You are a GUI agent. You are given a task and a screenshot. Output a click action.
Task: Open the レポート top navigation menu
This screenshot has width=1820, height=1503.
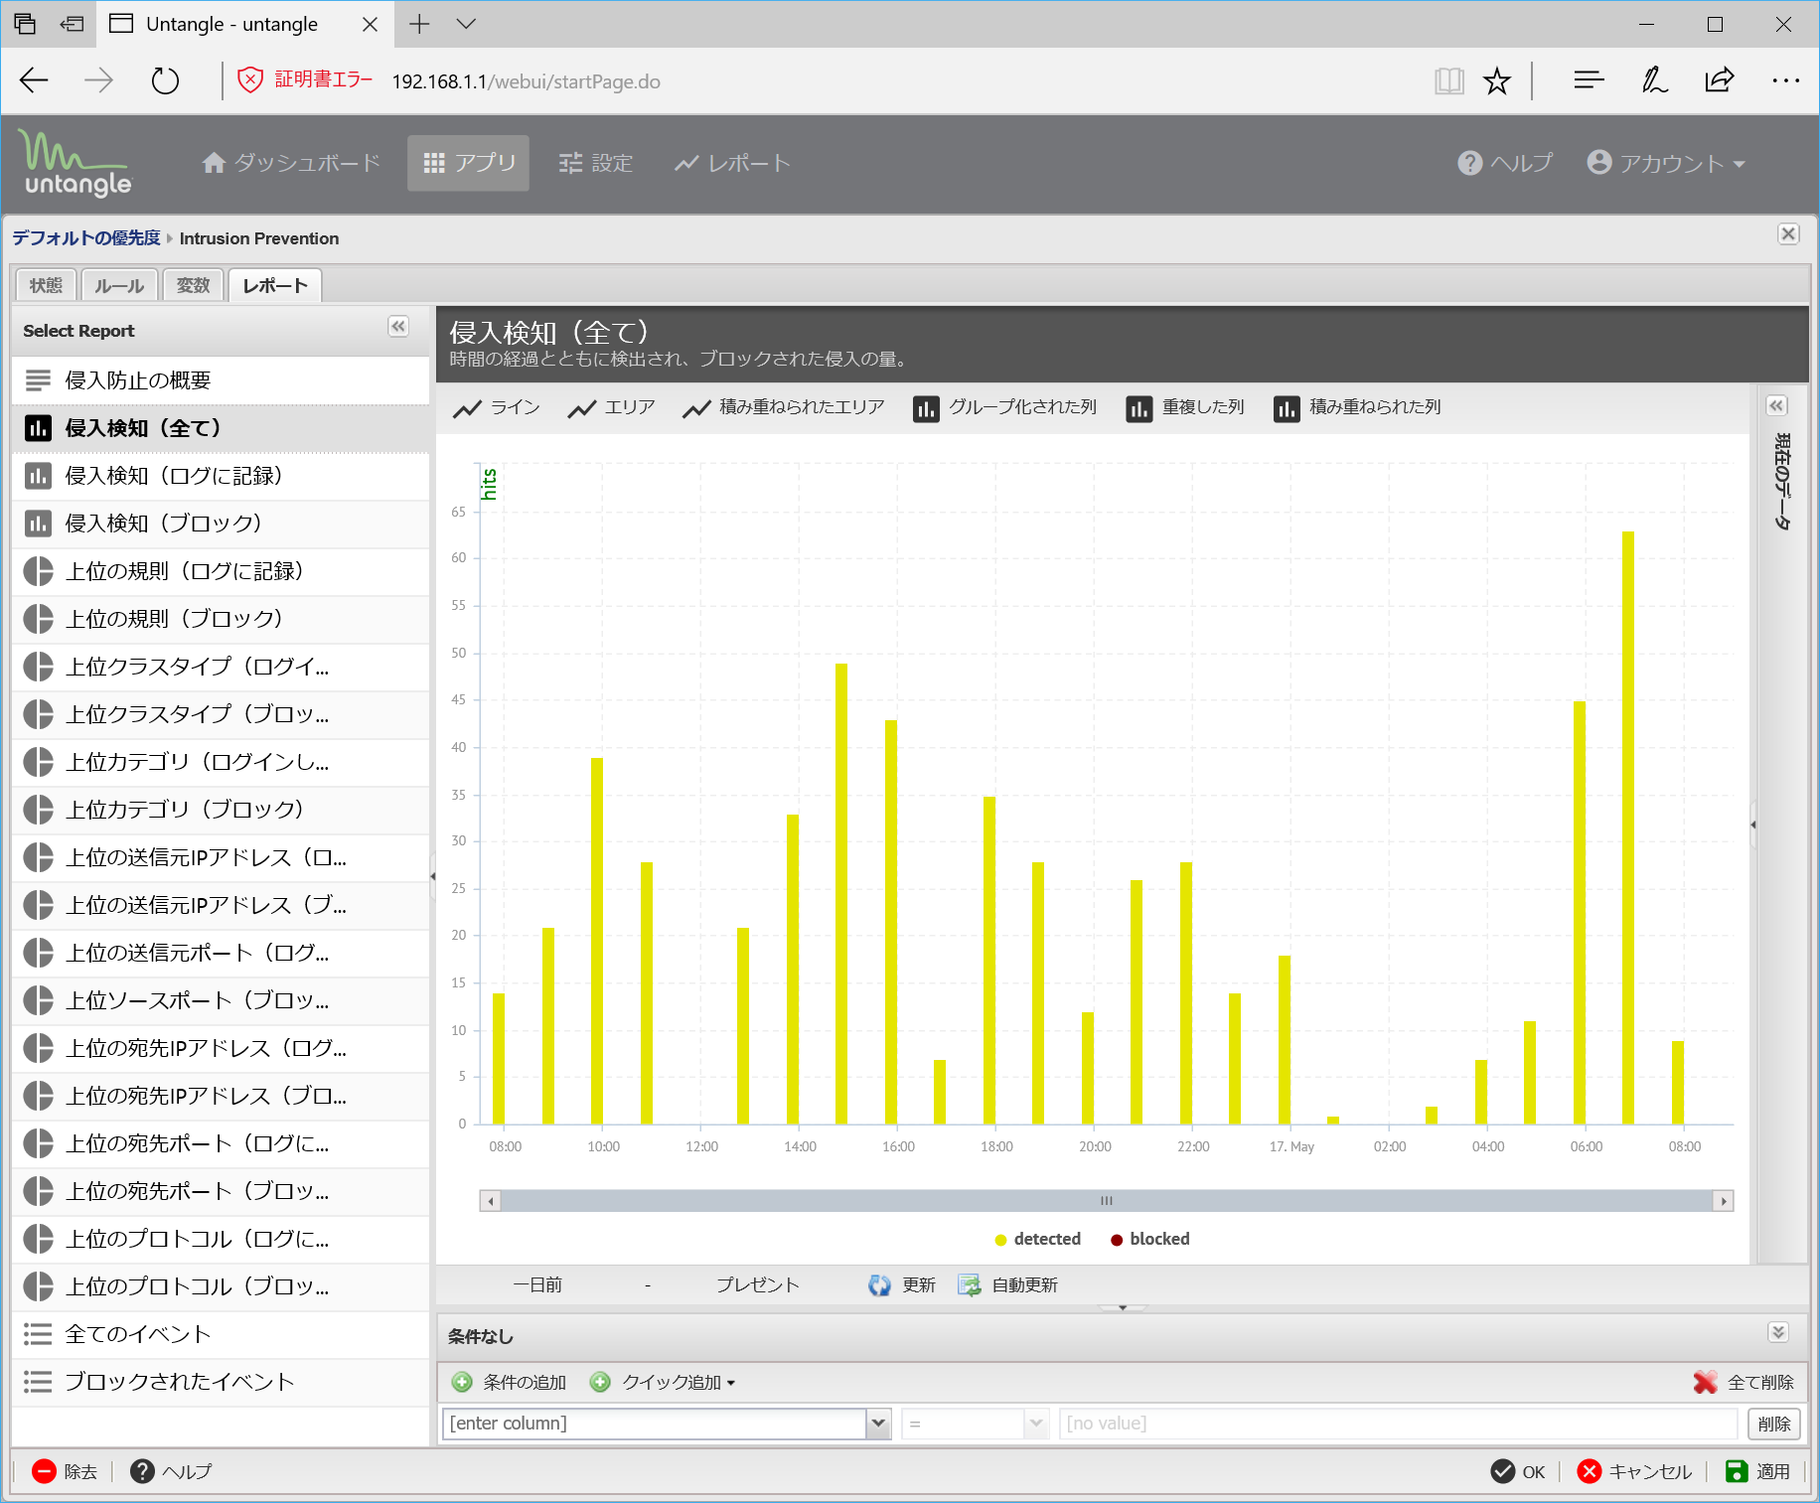[x=732, y=163]
